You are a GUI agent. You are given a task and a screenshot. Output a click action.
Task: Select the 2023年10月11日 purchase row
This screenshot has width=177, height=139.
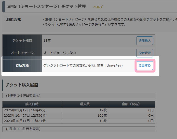(79, 121)
